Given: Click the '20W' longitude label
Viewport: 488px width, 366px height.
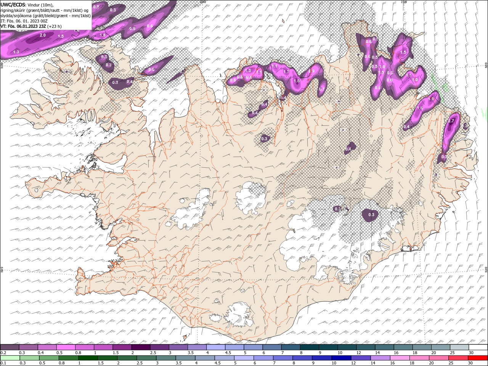Looking at the screenshot, I should point(202,2).
